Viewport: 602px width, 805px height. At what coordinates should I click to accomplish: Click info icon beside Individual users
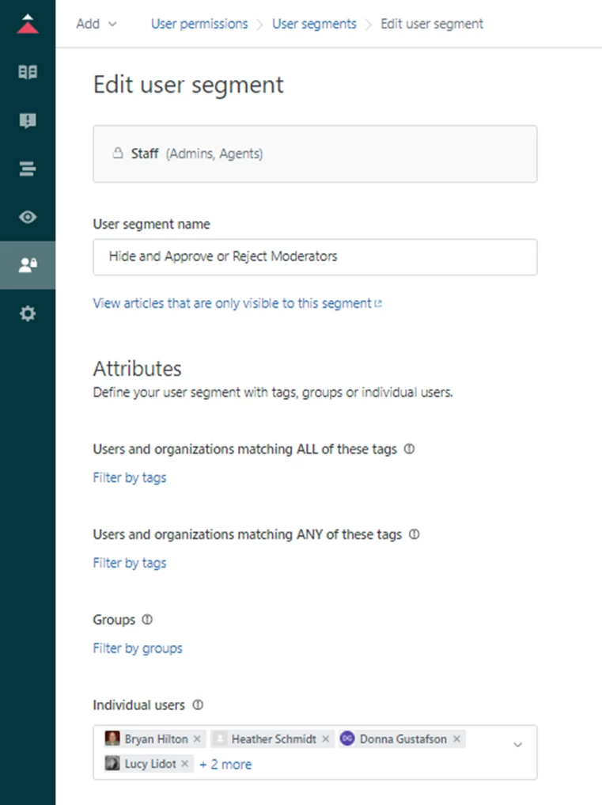tap(198, 704)
